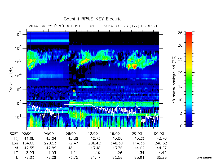Click the Rs value '42.73'
The image size is (212, 159).
[x=95, y=138]
